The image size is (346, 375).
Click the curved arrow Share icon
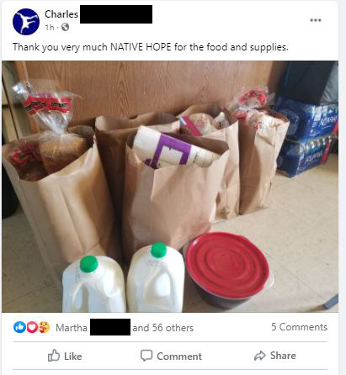(260, 356)
